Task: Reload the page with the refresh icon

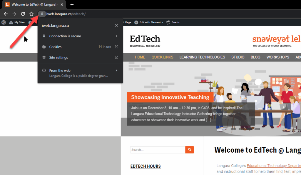Action: coord(23,14)
